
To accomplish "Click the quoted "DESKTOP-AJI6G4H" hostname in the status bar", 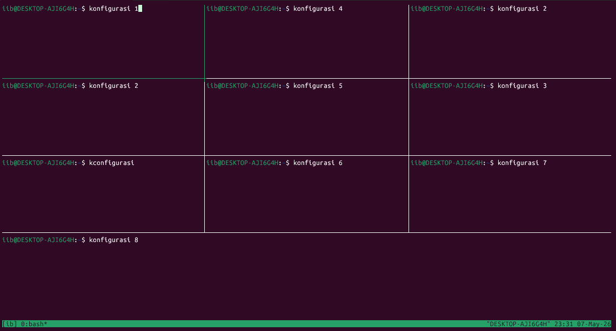I will (519, 324).
